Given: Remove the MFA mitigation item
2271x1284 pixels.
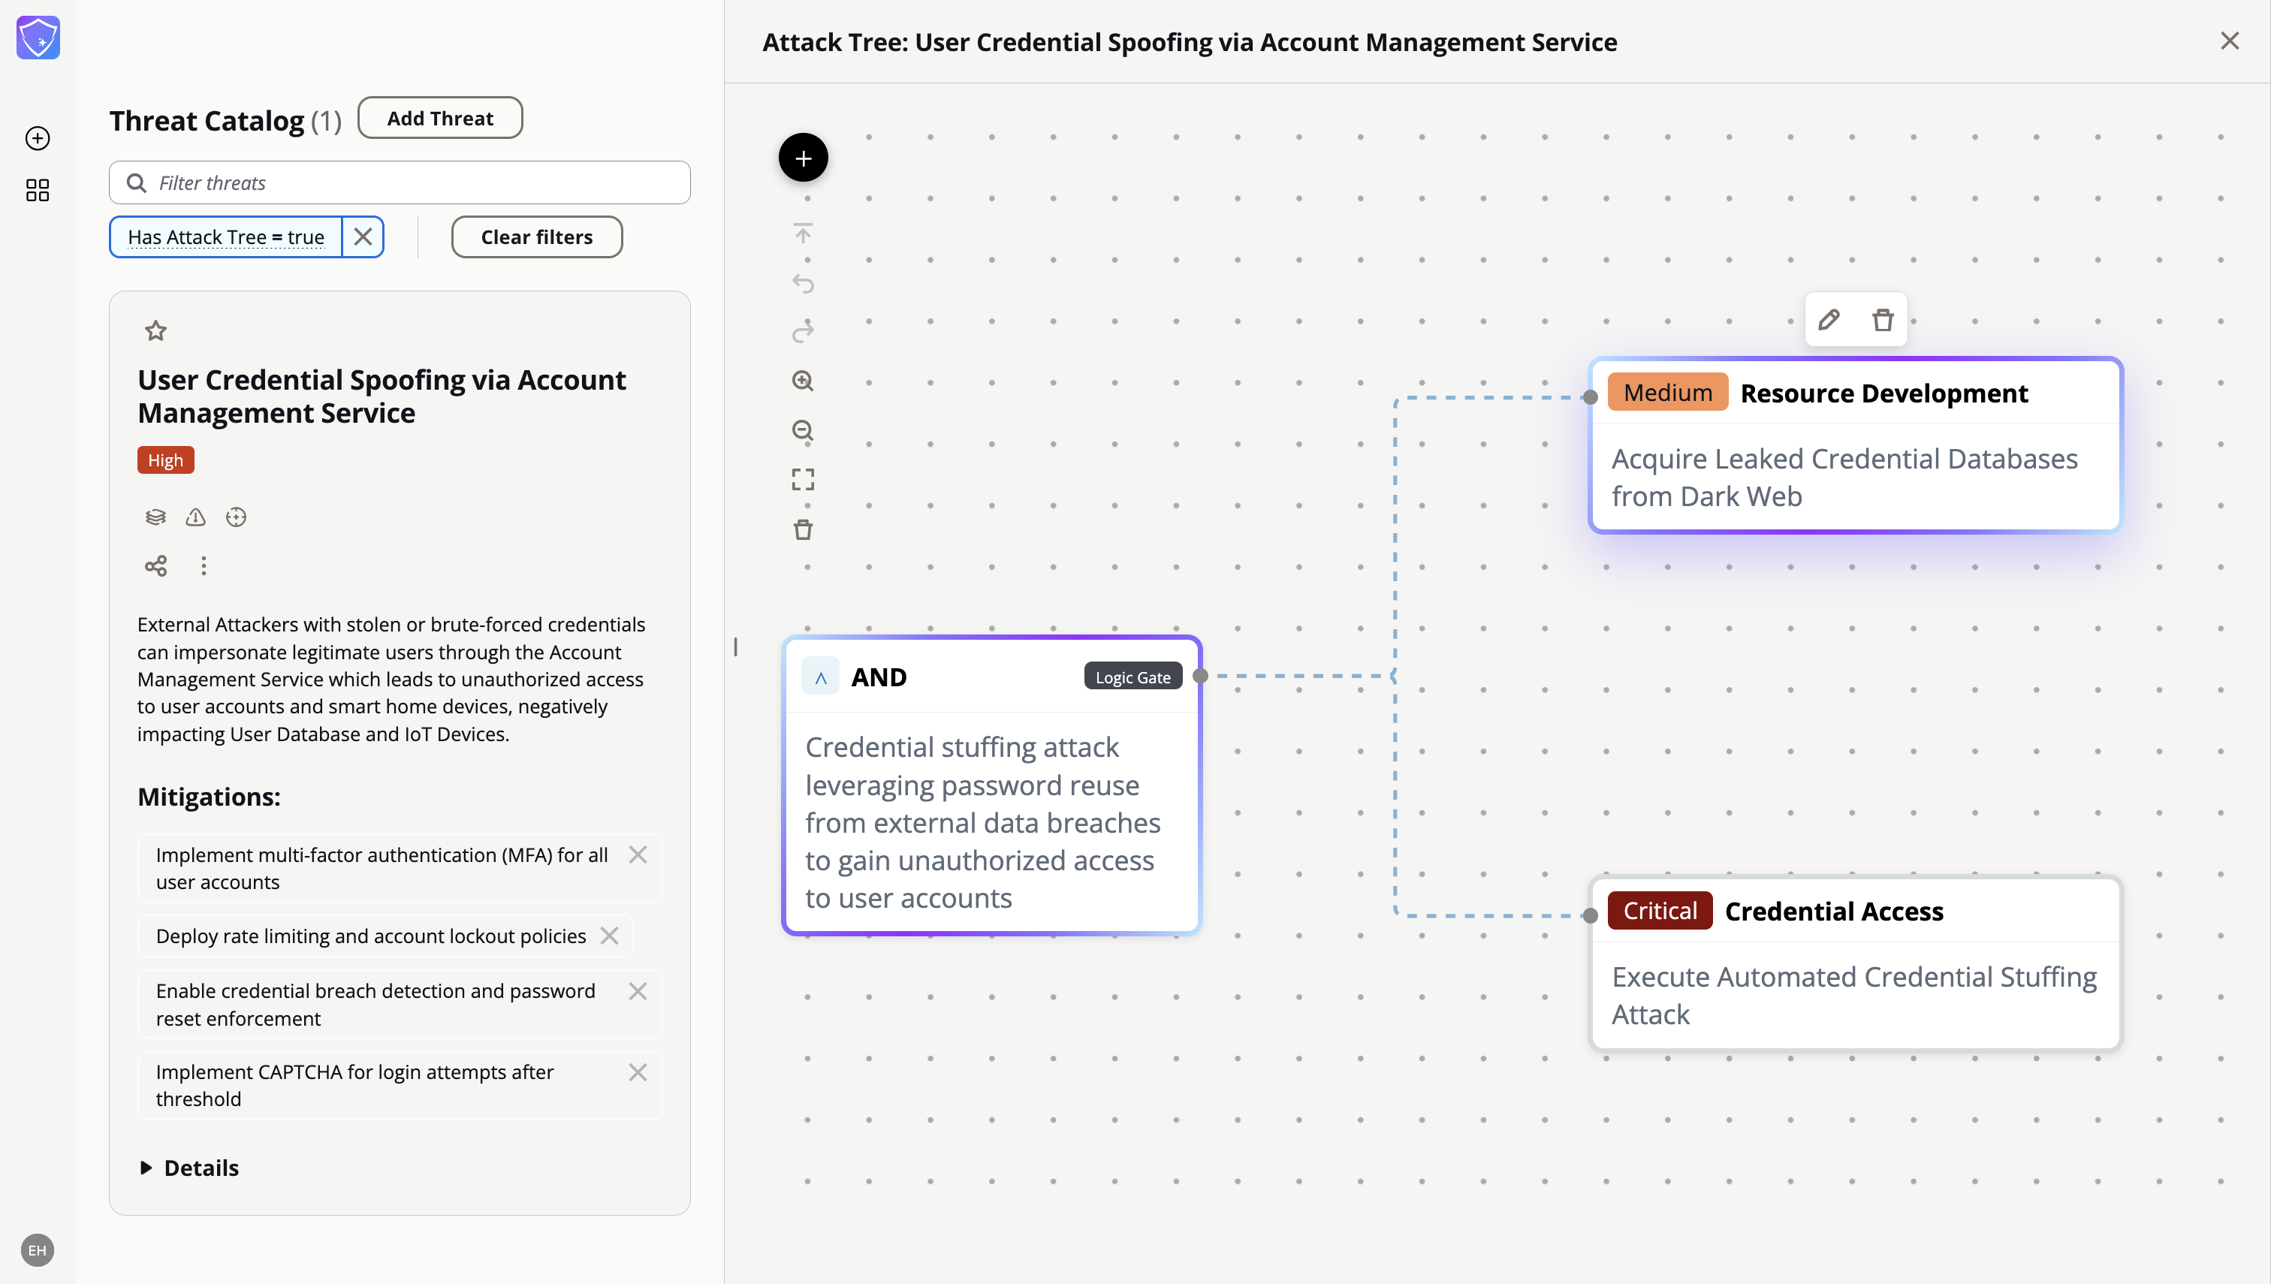Looking at the screenshot, I should [x=638, y=854].
